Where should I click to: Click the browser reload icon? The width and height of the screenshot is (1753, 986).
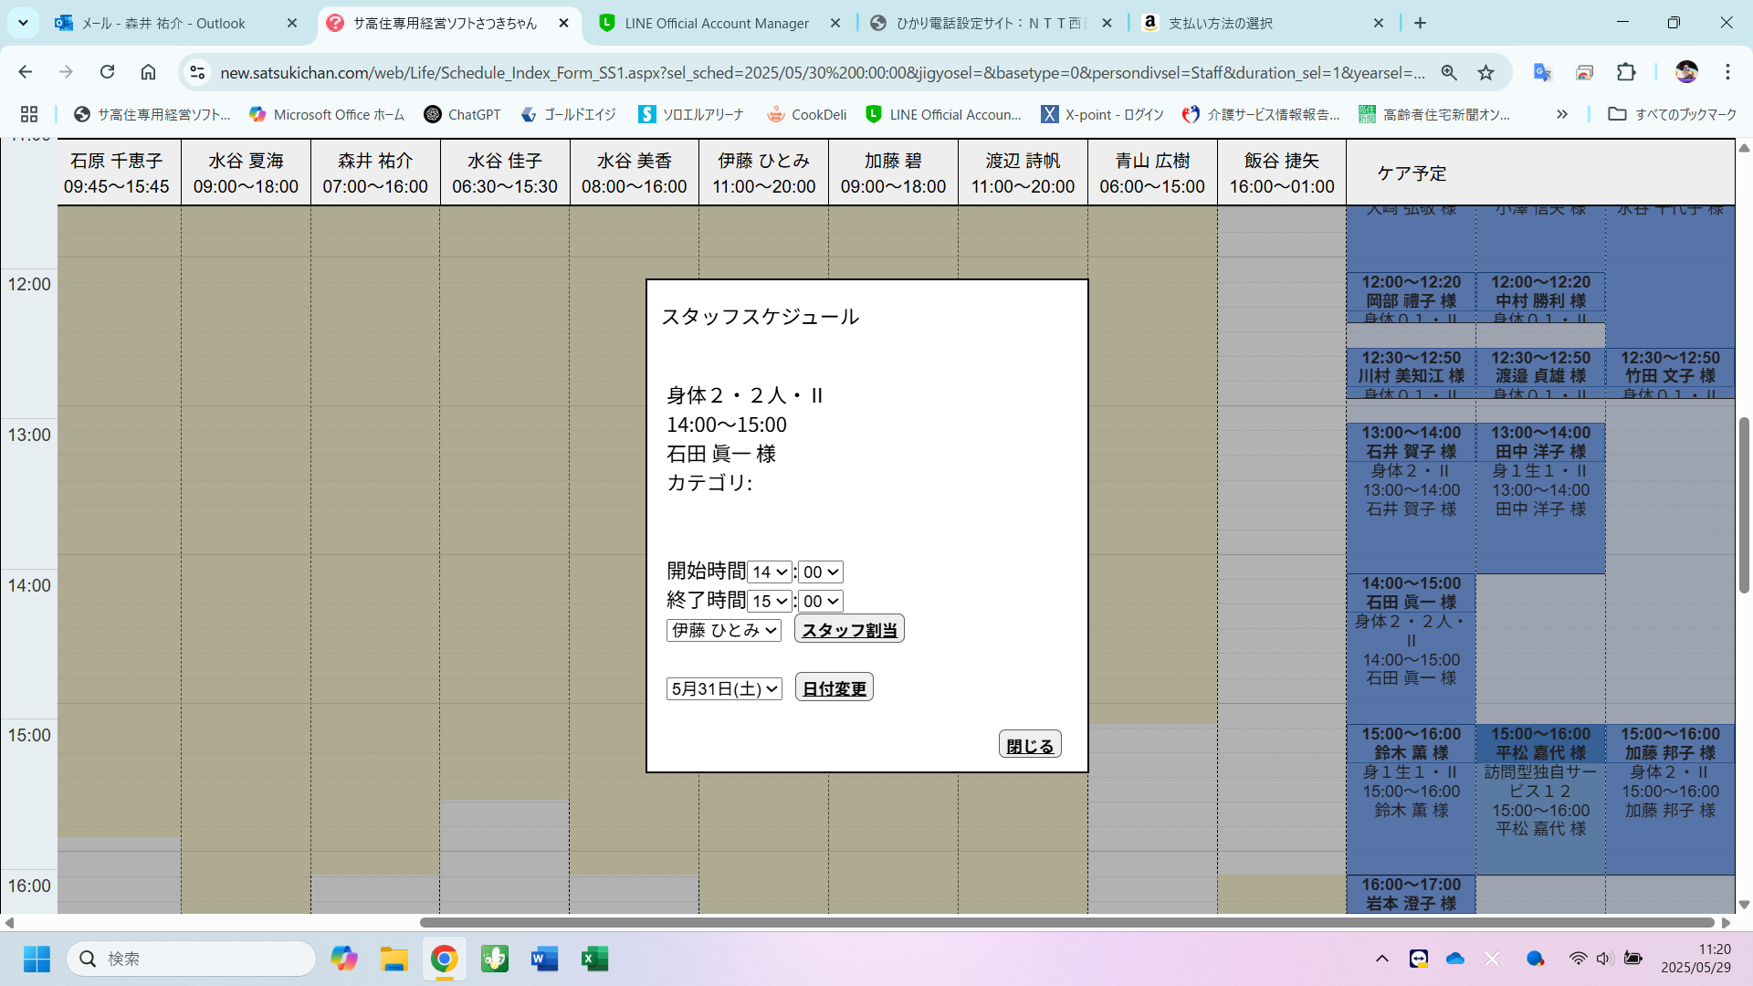click(x=108, y=72)
